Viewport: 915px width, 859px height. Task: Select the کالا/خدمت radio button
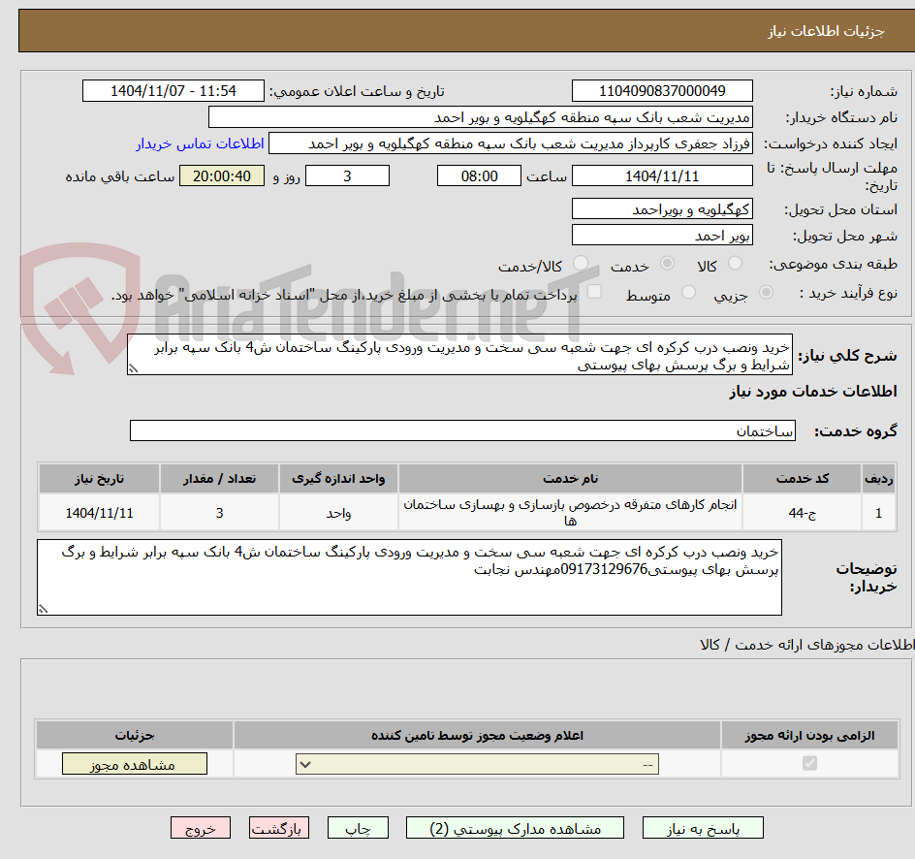[580, 263]
